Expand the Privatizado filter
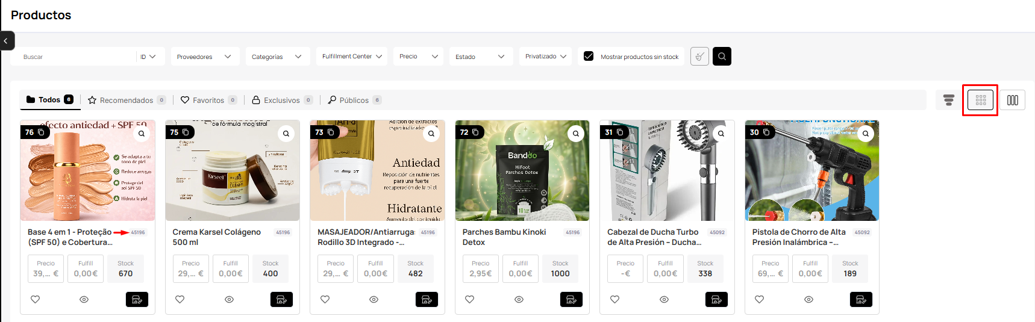This screenshot has width=1035, height=322. tap(545, 57)
